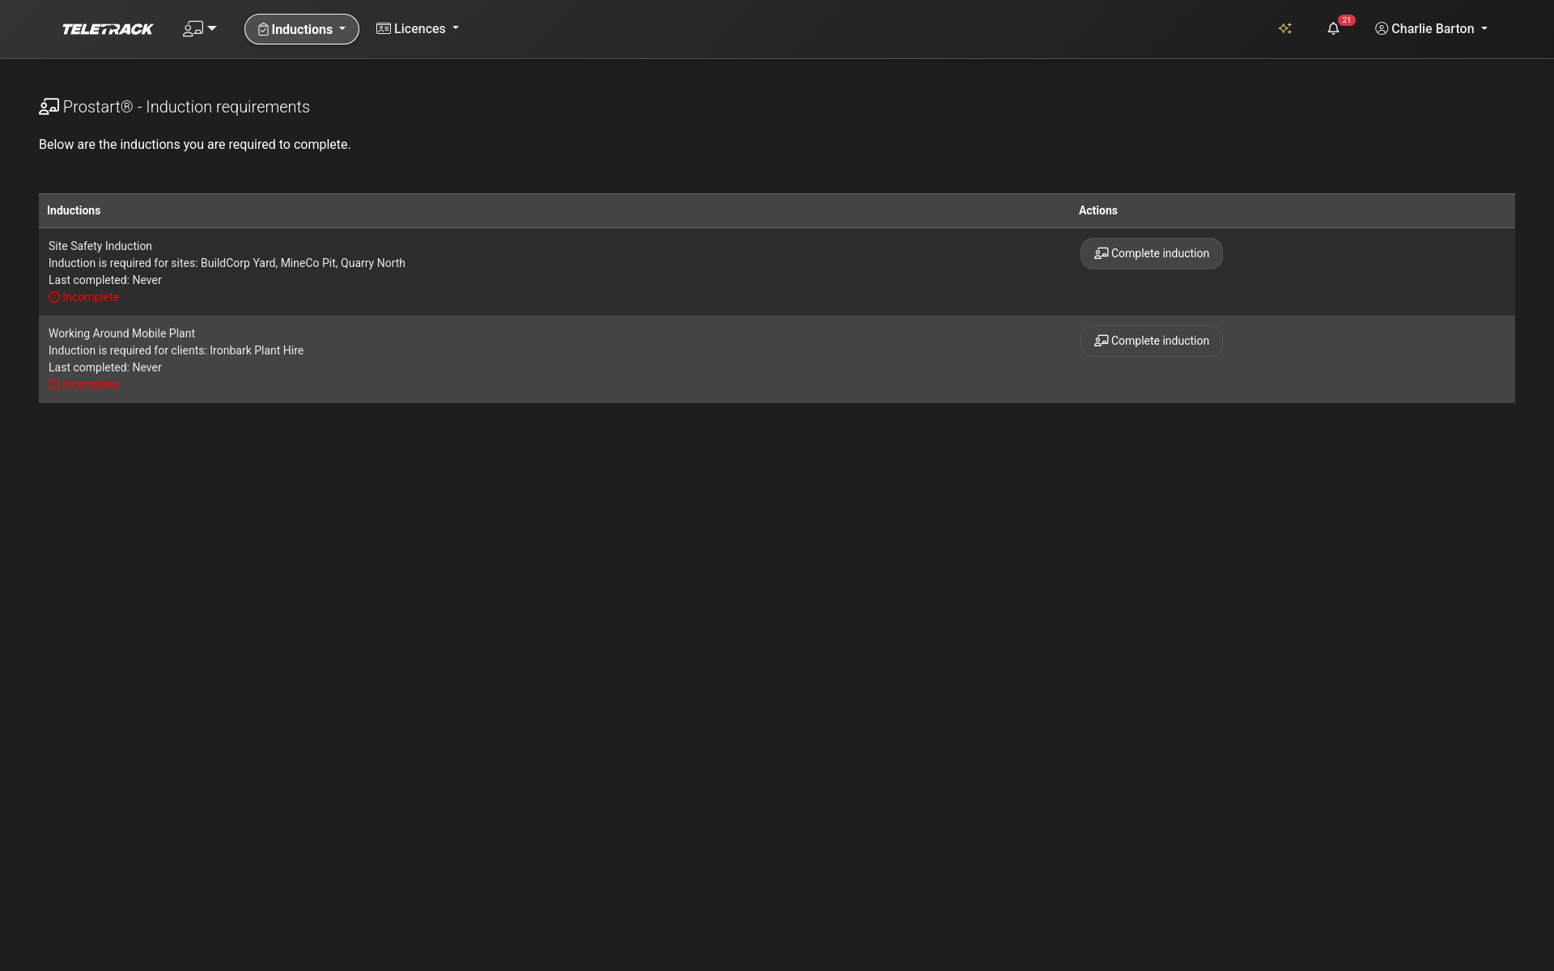Click the red 21 notification badge
Image resolution: width=1554 pixels, height=971 pixels.
1347,20
